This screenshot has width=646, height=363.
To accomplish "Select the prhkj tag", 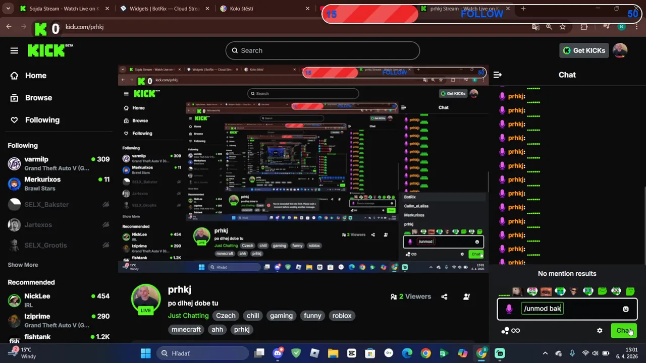I will tap(242, 329).
